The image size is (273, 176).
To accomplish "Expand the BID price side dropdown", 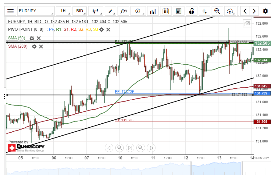I will [80, 11].
